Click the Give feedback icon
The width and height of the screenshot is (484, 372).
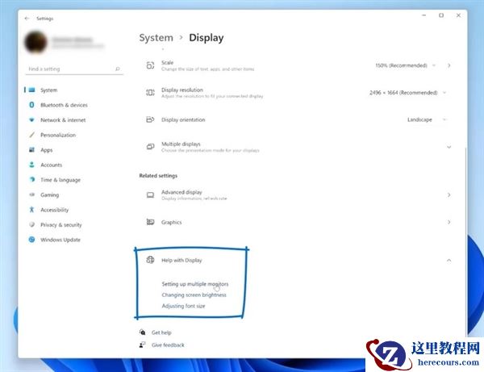[142, 345]
